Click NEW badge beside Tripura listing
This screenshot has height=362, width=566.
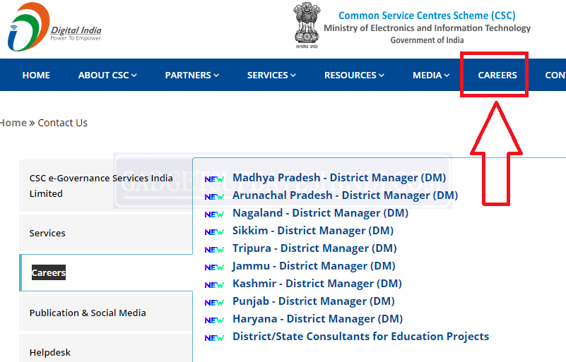click(x=214, y=250)
